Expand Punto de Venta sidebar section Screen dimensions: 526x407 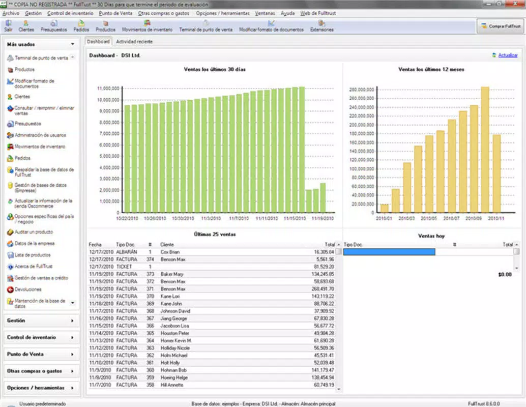click(41, 354)
